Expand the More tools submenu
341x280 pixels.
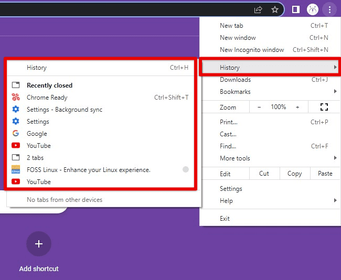pyautogui.click(x=335, y=158)
